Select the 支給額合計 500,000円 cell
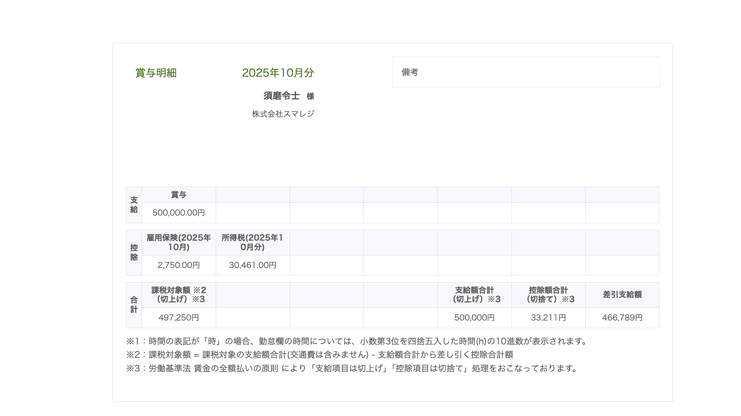The height and width of the screenshot is (416, 741). pyautogui.click(x=475, y=318)
